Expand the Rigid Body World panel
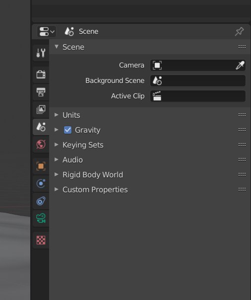This screenshot has width=251, height=300. point(57,174)
